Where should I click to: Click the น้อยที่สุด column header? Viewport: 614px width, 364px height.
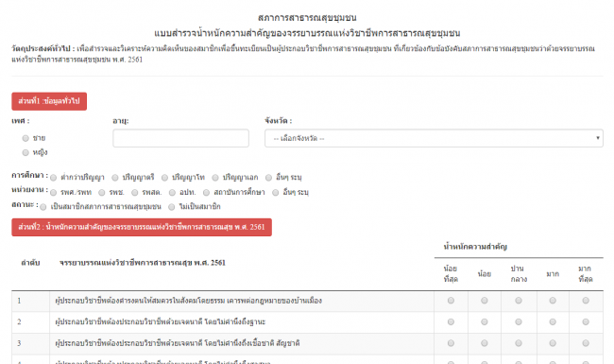(x=451, y=274)
